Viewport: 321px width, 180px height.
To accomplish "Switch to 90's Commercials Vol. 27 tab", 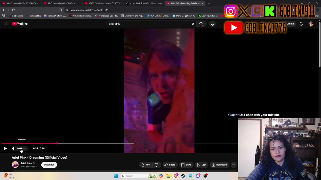I will (20, 3).
